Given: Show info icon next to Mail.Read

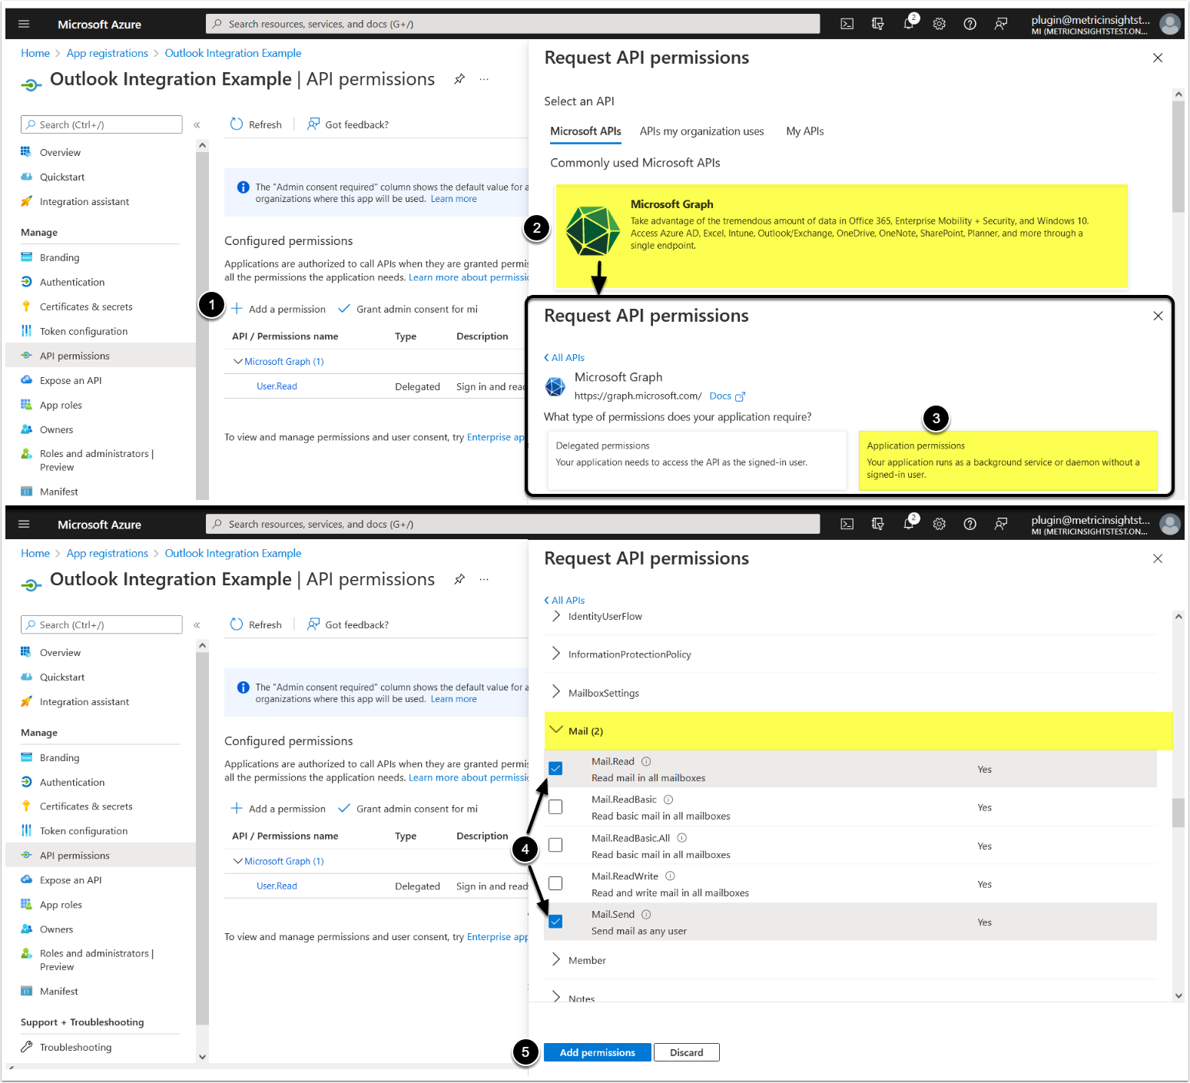Looking at the screenshot, I should coord(646,761).
